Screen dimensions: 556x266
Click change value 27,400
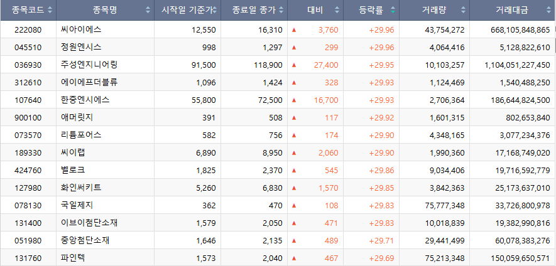[326, 65]
